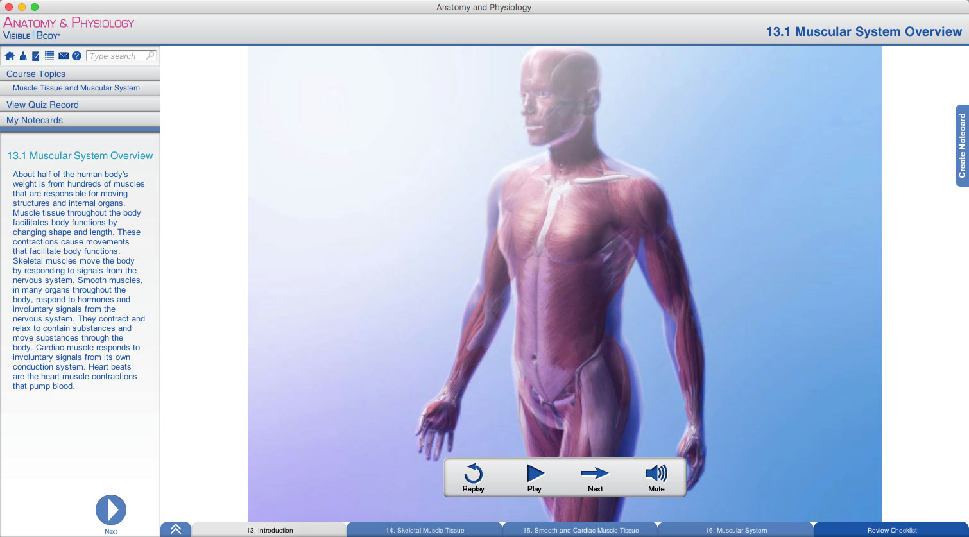Expand the Course Topics section
Screen dimensions: 969x537
(x=80, y=74)
